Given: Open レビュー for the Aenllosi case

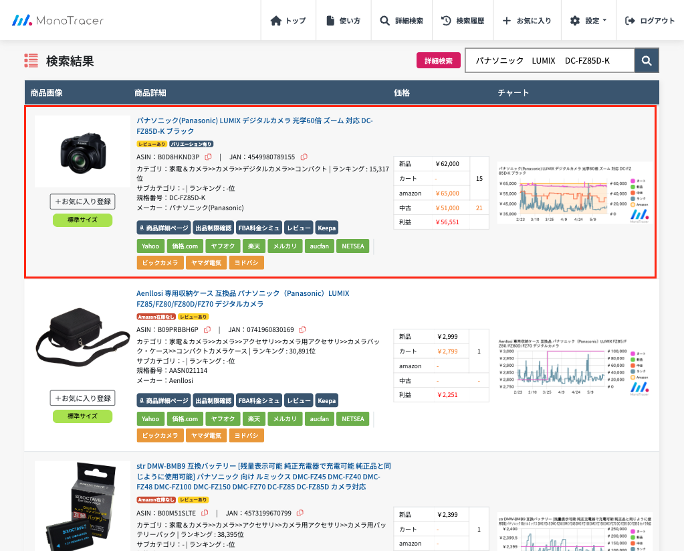Looking at the screenshot, I should click(299, 400).
